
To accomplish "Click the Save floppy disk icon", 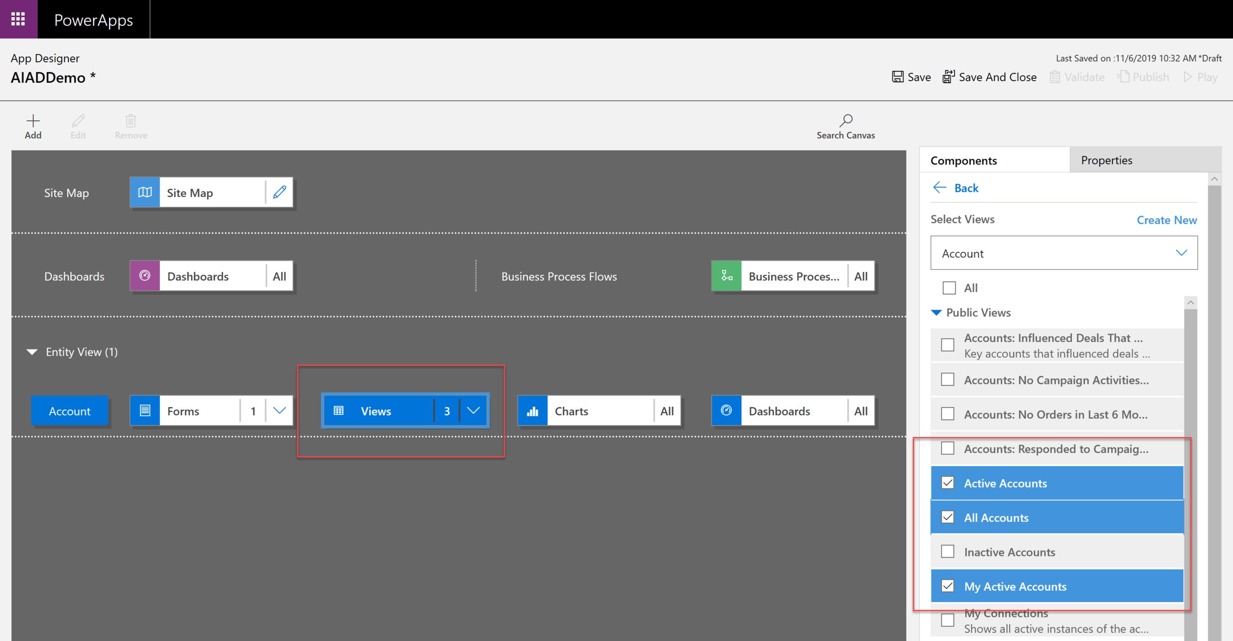I will click(x=898, y=77).
